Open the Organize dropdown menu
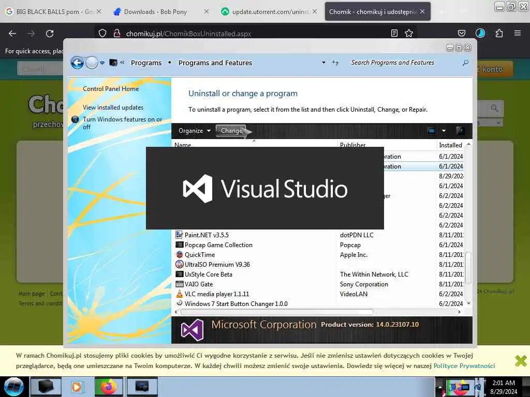This screenshot has height=397, width=530. coord(195,131)
